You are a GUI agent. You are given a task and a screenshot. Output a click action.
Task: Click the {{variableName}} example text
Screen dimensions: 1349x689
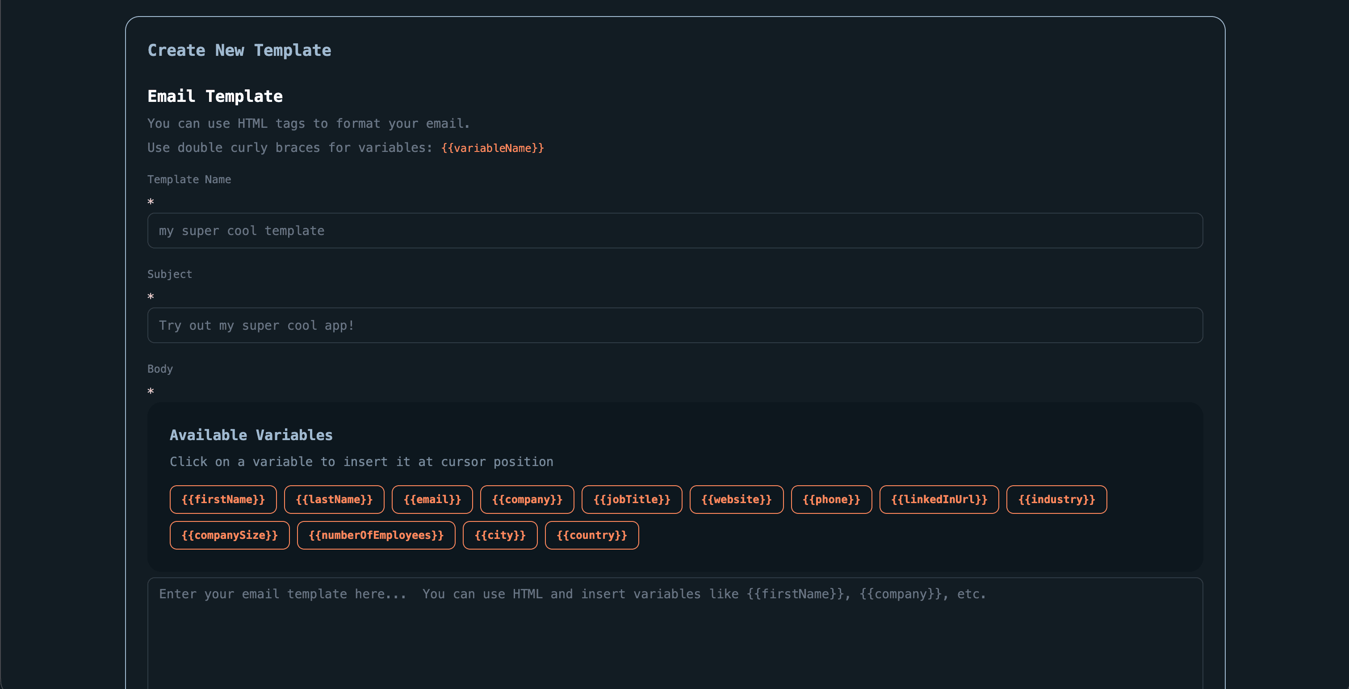(493, 148)
